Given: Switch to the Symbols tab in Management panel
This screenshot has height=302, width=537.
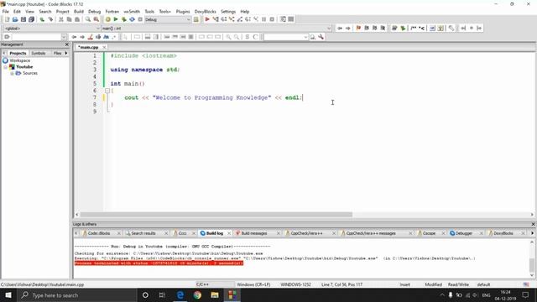Looking at the screenshot, I should coord(39,53).
